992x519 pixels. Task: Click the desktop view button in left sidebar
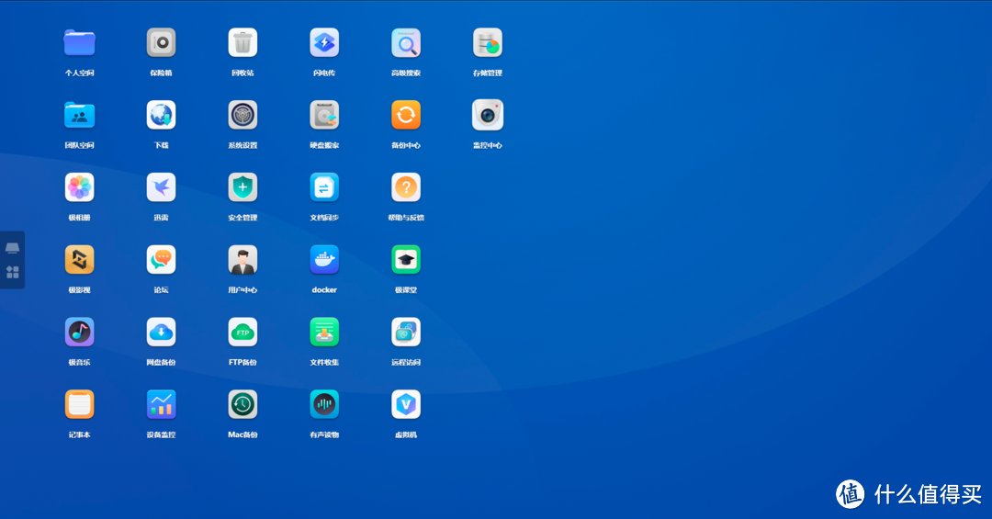click(13, 248)
